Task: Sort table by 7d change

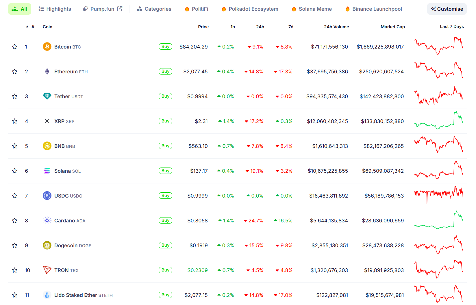Action: point(291,27)
